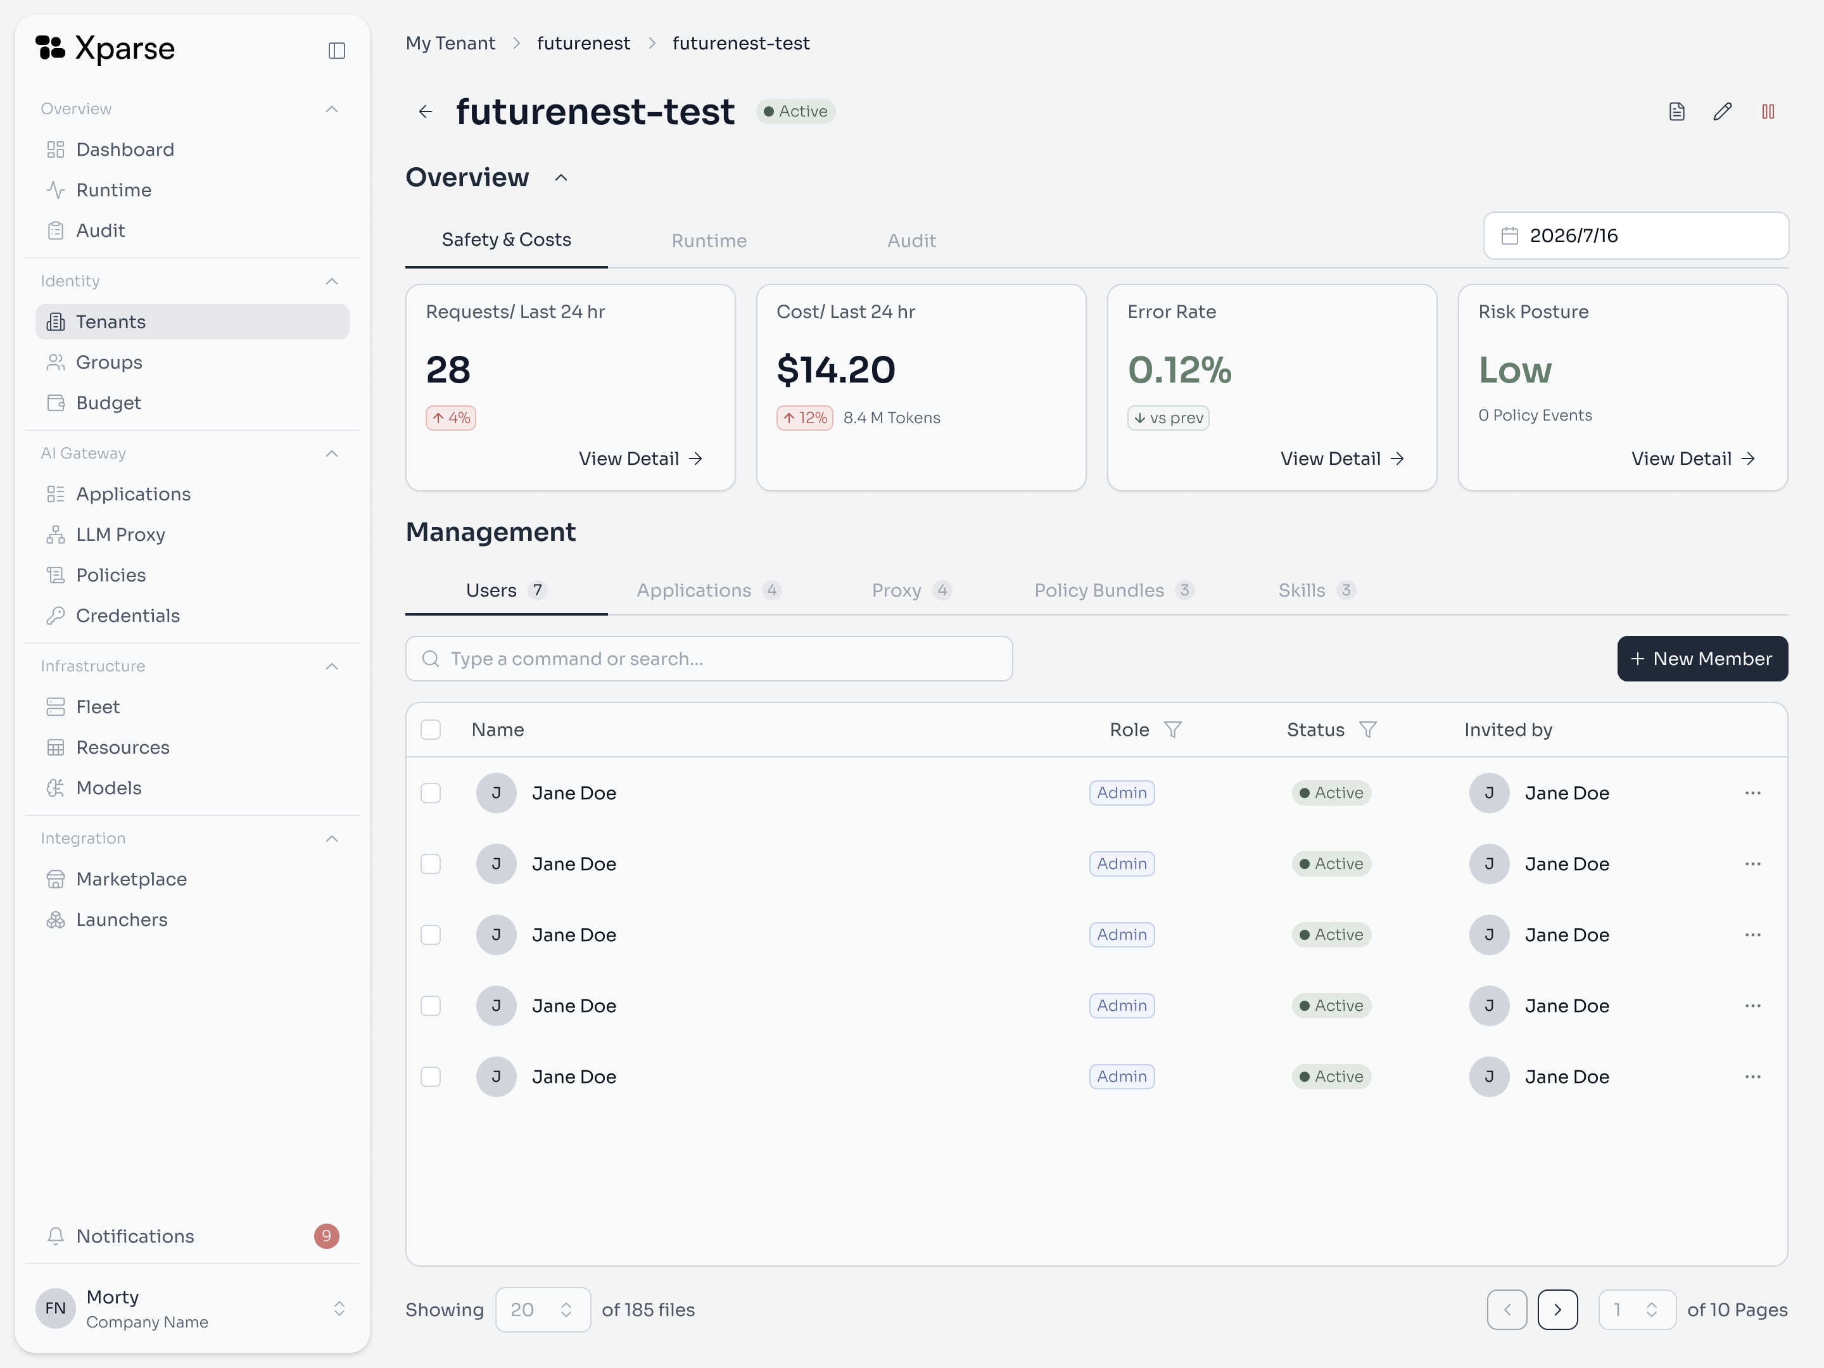Open Budget page in sidebar
The image size is (1824, 1368).
pyautogui.click(x=192, y=402)
